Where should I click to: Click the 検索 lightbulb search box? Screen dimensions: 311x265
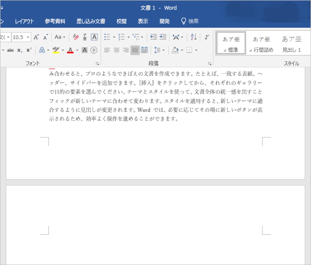tap(190, 21)
